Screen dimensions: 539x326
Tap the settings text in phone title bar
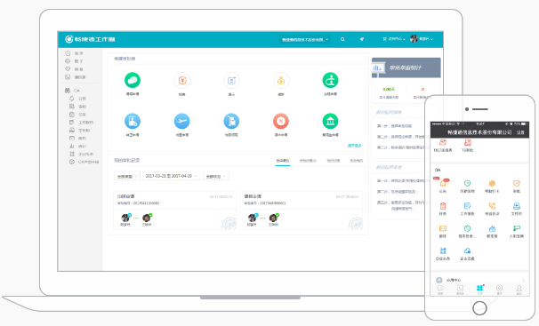pyautogui.click(x=520, y=132)
